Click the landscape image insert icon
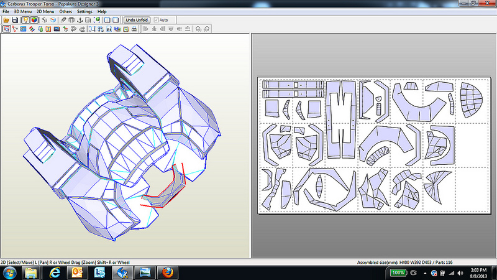This screenshot has width=497, height=280. 57,29
